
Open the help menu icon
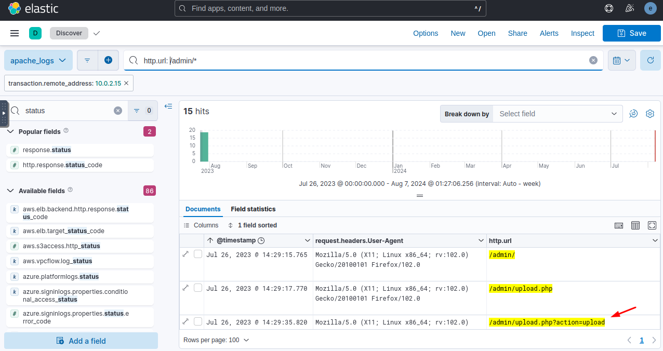tap(609, 8)
